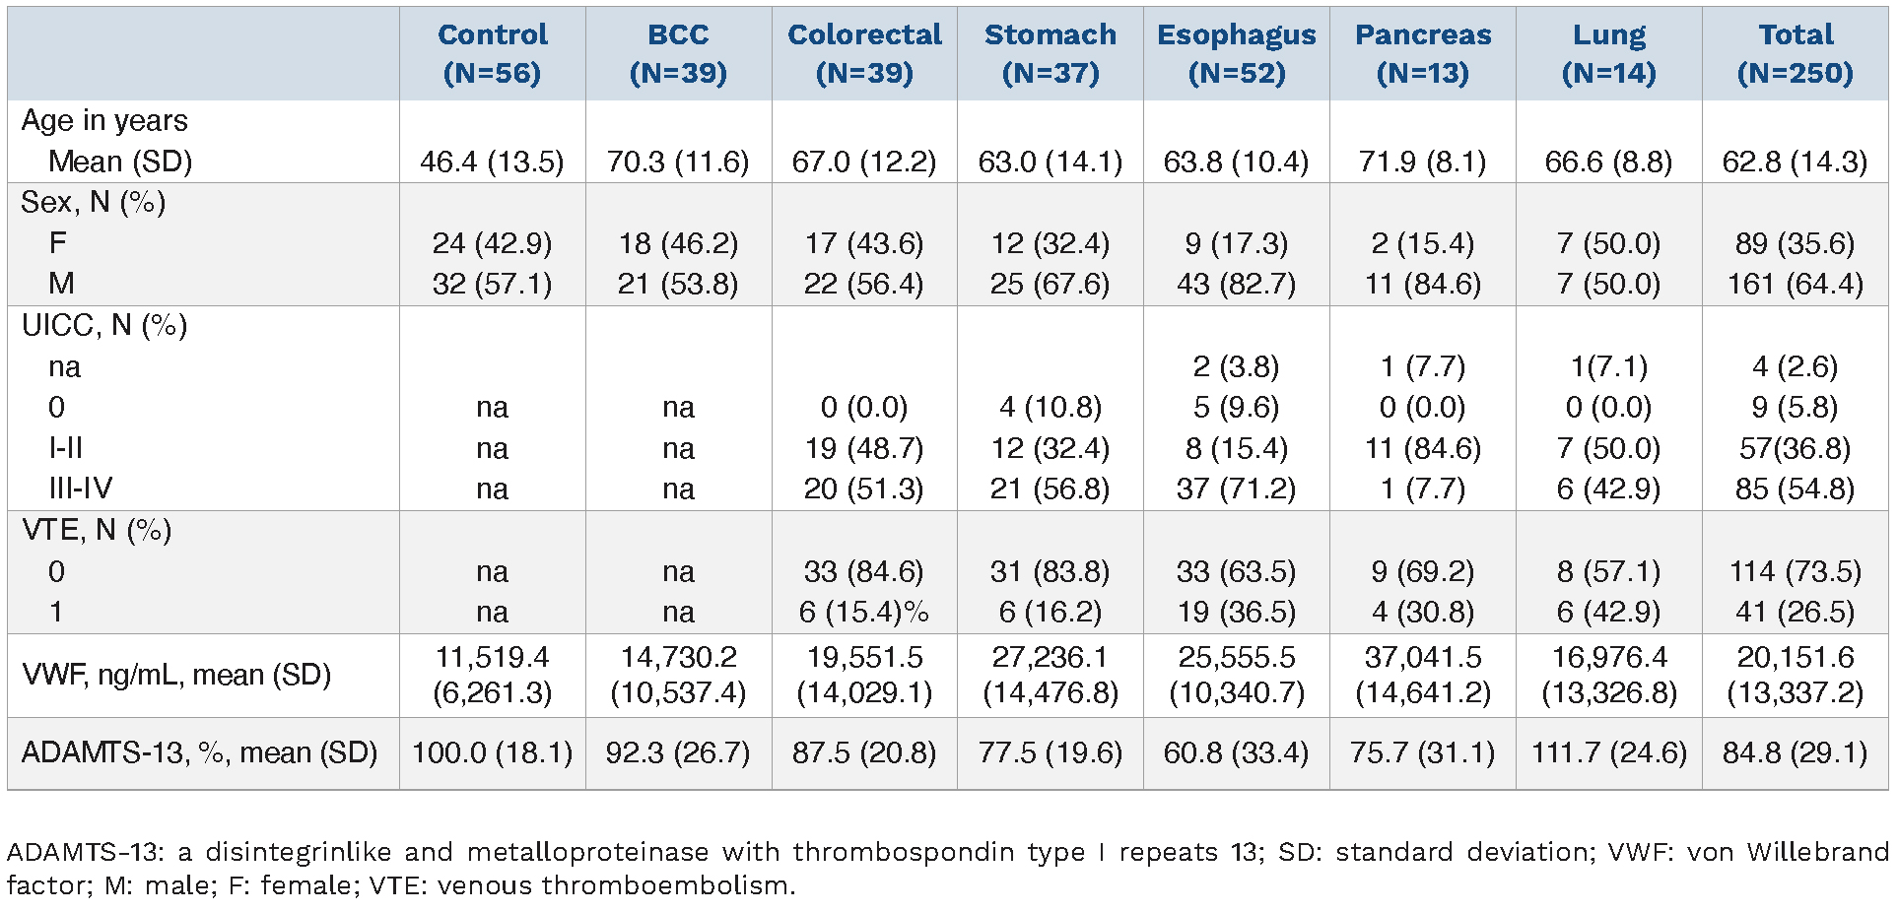Click the 'VTE, N (%)' row label
1898x913 pixels.
point(97,530)
